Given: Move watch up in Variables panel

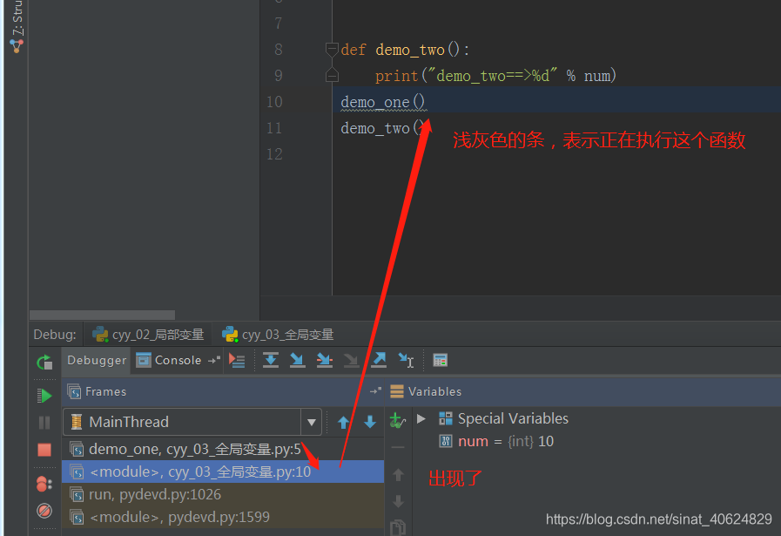Looking at the screenshot, I should tap(398, 475).
